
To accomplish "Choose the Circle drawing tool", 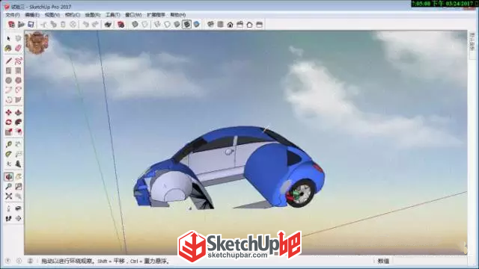I will click(x=8, y=80).
